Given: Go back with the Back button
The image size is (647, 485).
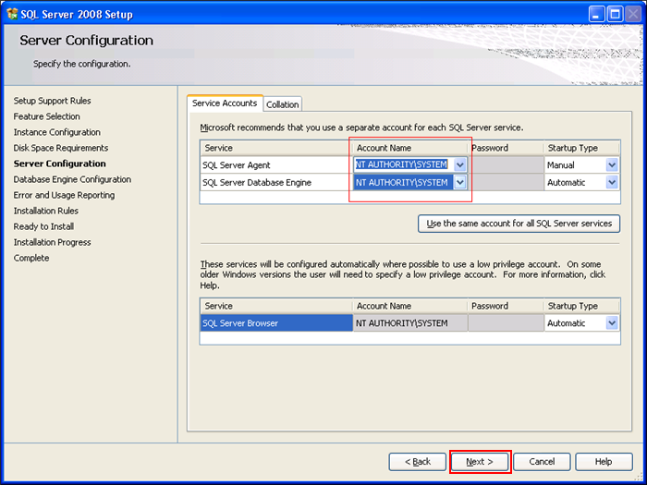Looking at the screenshot, I should pyautogui.click(x=418, y=461).
